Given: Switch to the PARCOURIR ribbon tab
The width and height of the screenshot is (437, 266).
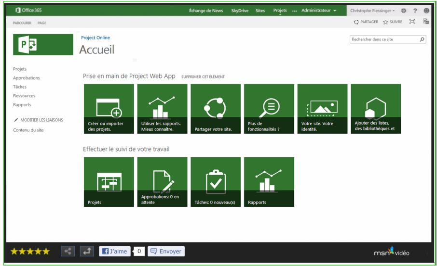Looking at the screenshot, I should [22, 23].
